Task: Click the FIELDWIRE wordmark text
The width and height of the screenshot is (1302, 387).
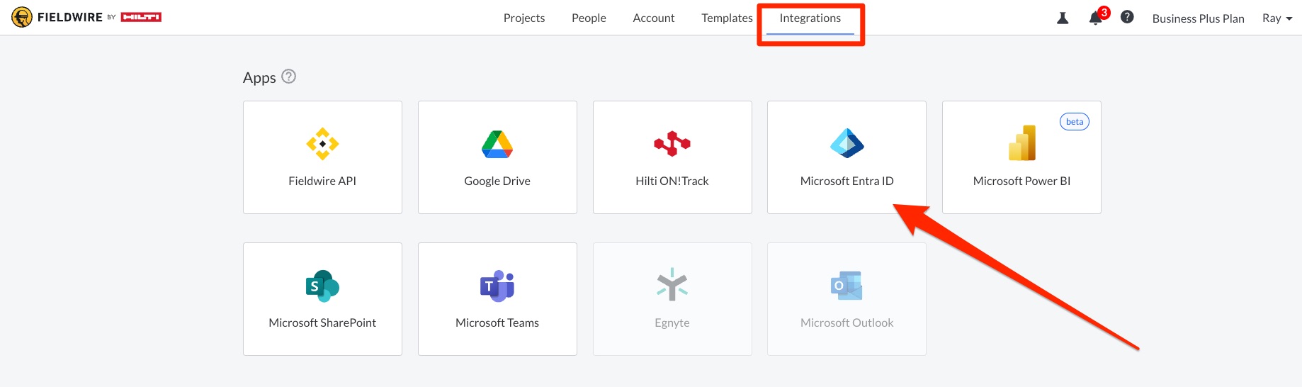Action: 70,17
